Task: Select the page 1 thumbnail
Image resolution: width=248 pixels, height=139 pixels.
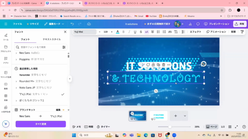Action: [138, 116]
